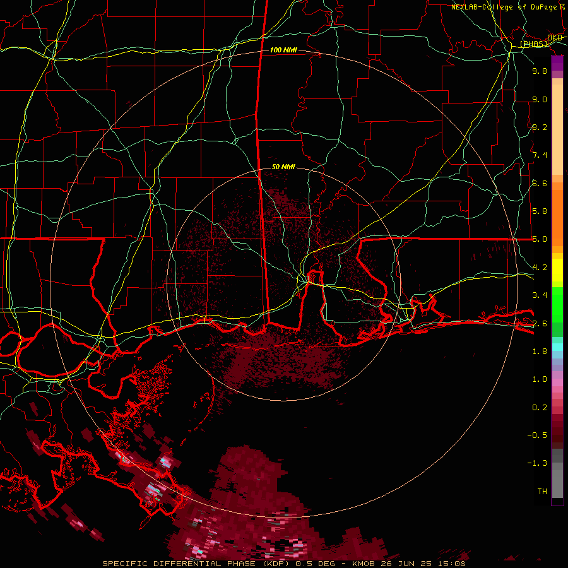
Task: Click the 2.6 value on color scale
Action: tap(540, 324)
